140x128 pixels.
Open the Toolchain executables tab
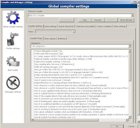(x=85, y=27)
